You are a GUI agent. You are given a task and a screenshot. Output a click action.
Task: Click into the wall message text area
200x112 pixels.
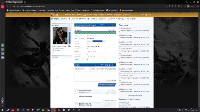pos(95,76)
